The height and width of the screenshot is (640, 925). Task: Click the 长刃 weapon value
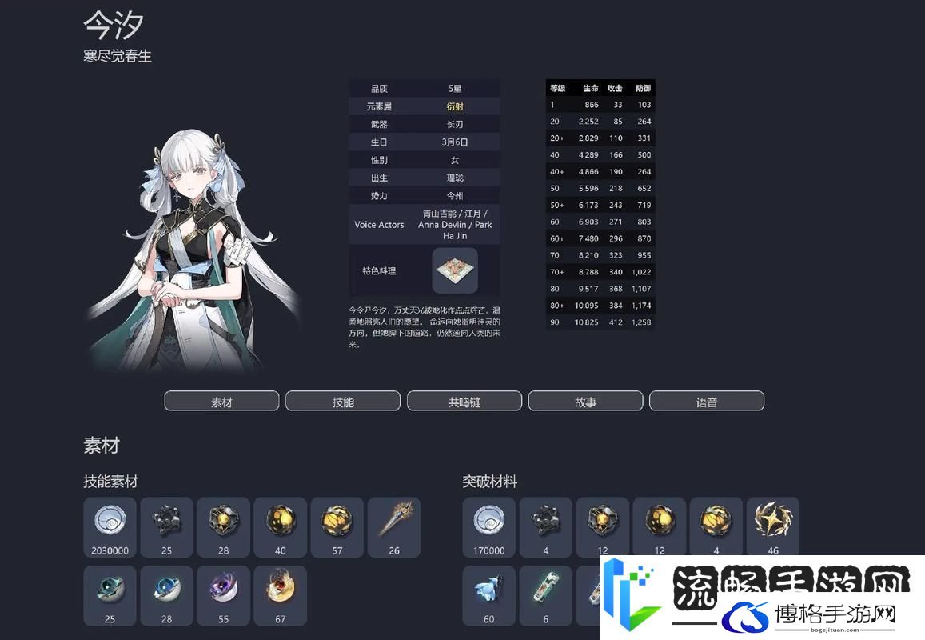point(455,124)
